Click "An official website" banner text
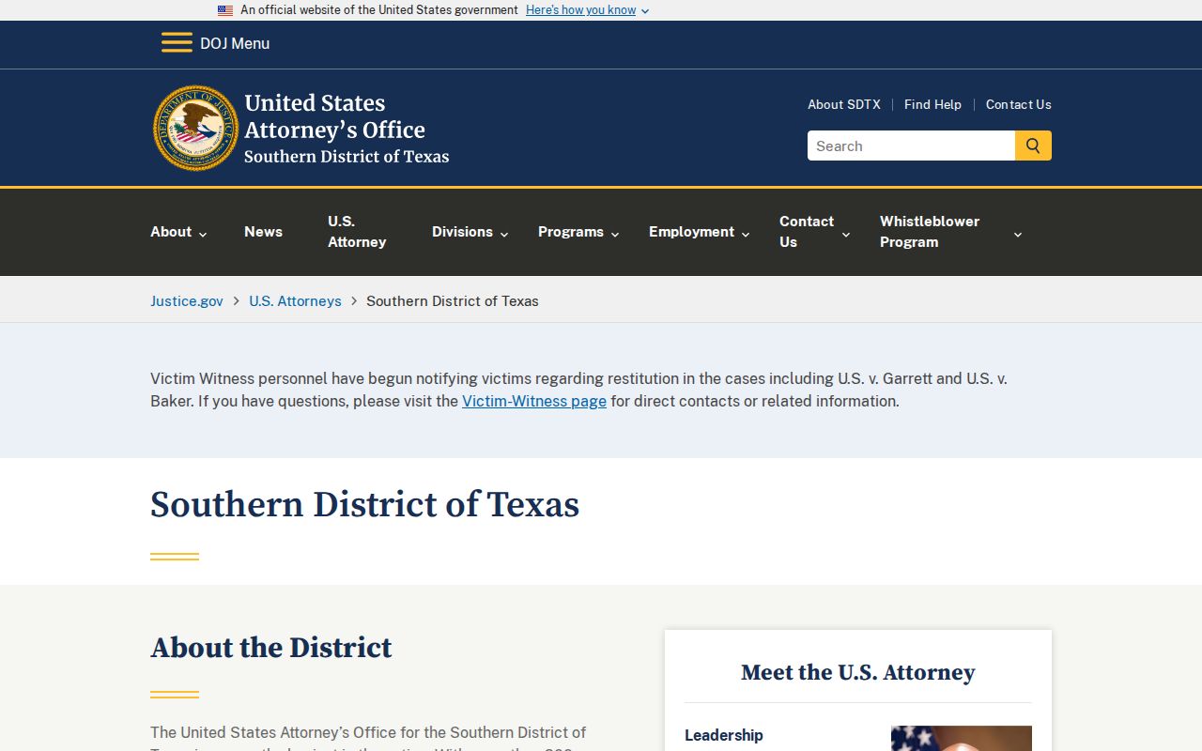 [x=379, y=10]
